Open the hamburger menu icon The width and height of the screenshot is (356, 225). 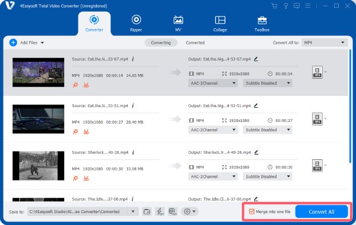(307, 6)
